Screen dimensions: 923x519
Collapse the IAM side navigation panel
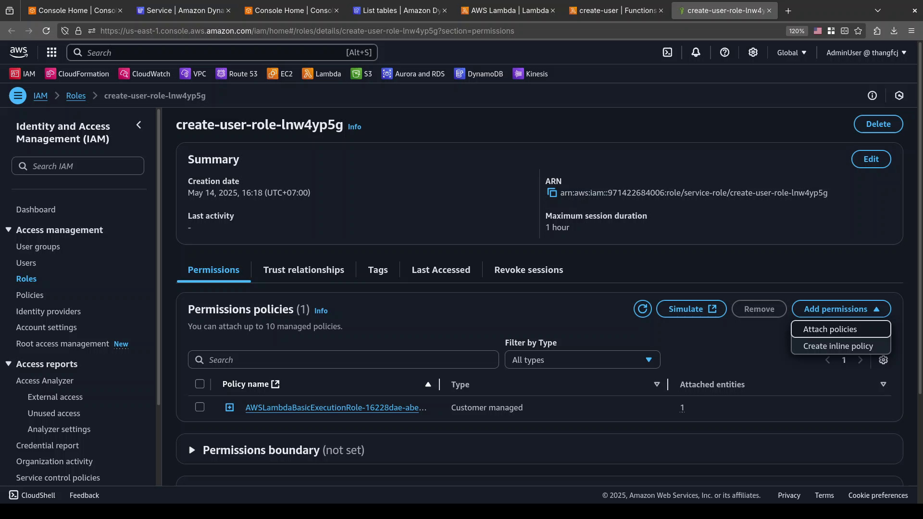click(138, 125)
